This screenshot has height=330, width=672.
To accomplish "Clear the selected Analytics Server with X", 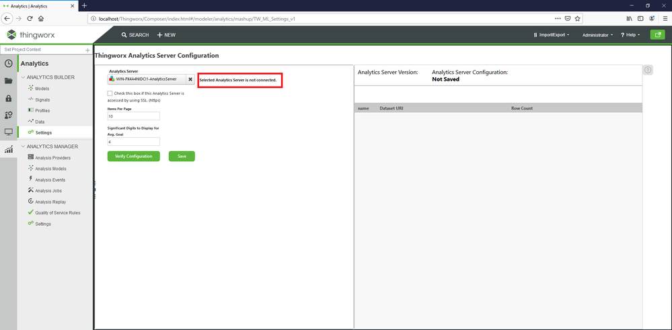I will click(x=191, y=79).
